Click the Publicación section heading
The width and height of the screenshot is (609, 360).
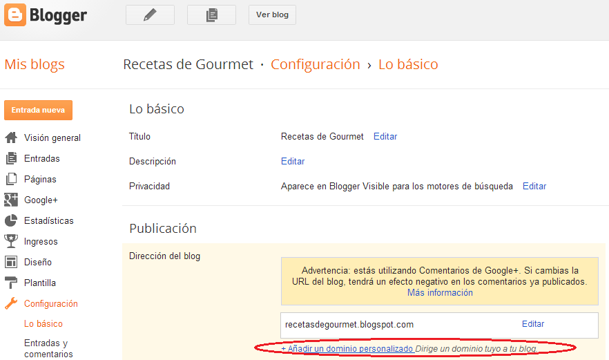(163, 228)
